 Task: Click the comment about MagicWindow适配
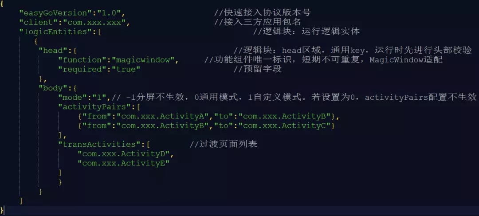pos(323,60)
